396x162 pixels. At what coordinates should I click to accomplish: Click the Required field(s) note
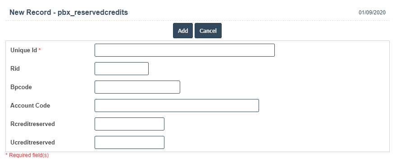point(27,155)
